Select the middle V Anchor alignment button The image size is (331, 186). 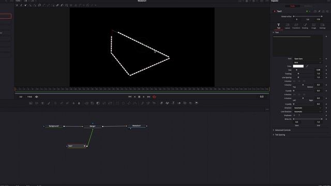299,81
